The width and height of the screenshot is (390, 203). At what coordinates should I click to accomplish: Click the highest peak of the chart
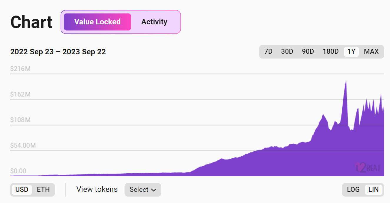pos(346,82)
